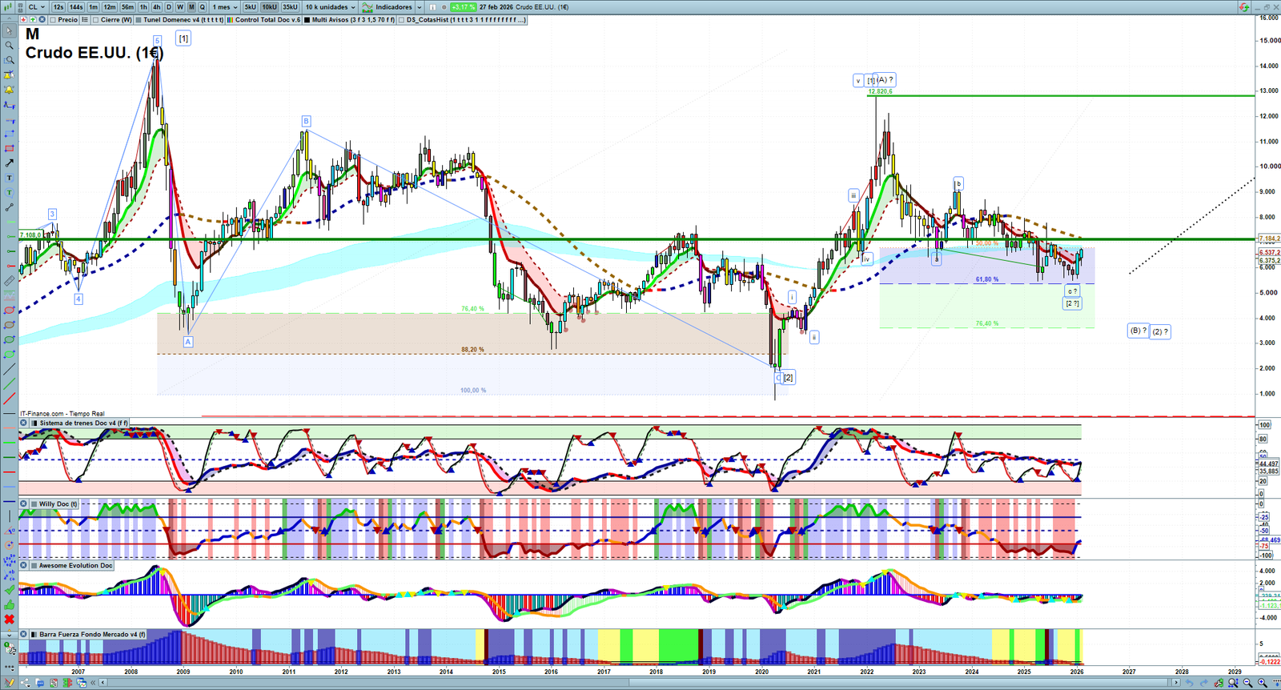Screen dimensions: 1281x690
Task: Select the red rectangle drawing tool
Action: (9, 148)
